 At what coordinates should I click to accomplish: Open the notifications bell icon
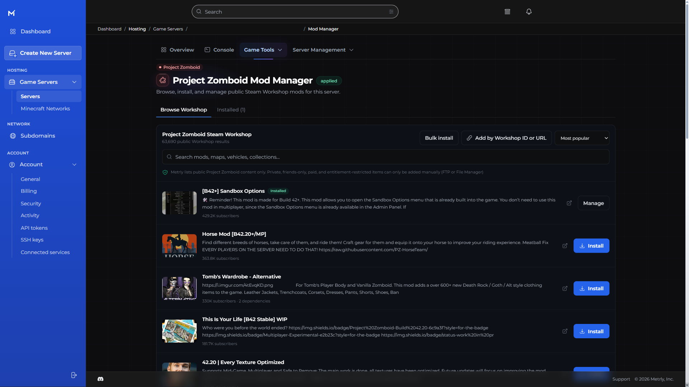point(529,12)
